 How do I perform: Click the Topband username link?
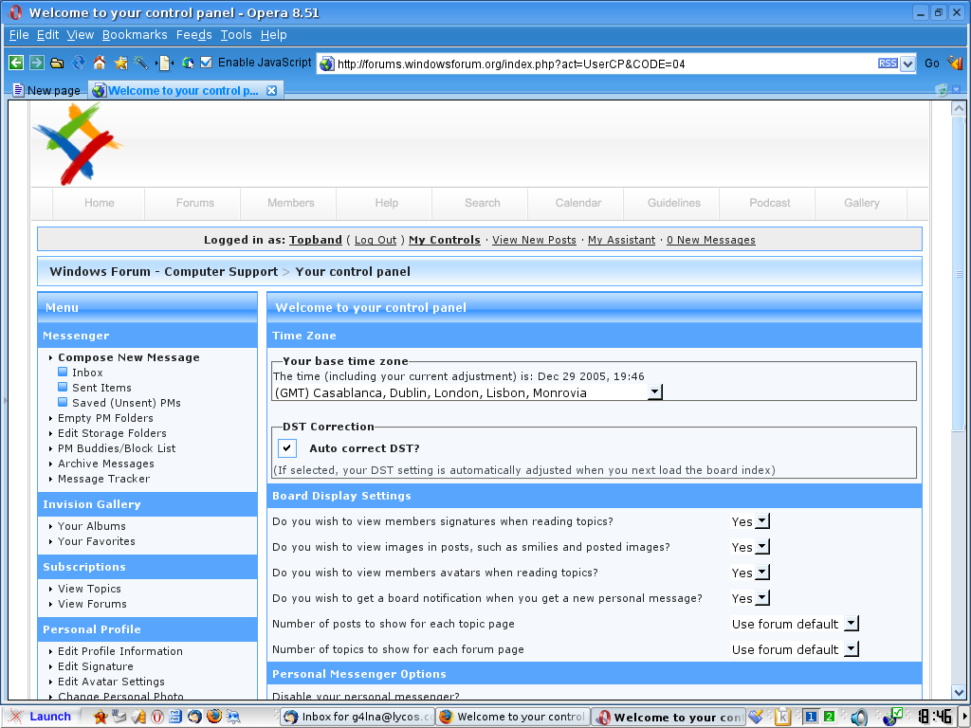[315, 240]
